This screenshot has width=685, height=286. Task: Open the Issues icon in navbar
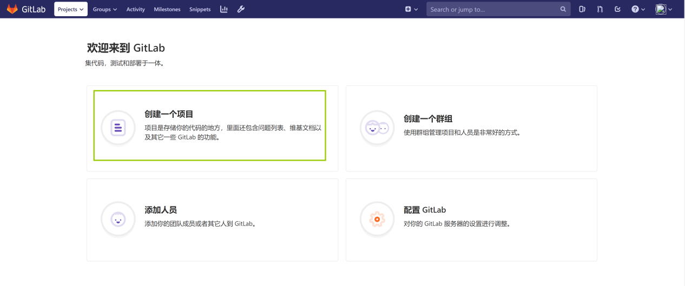pyautogui.click(x=582, y=9)
